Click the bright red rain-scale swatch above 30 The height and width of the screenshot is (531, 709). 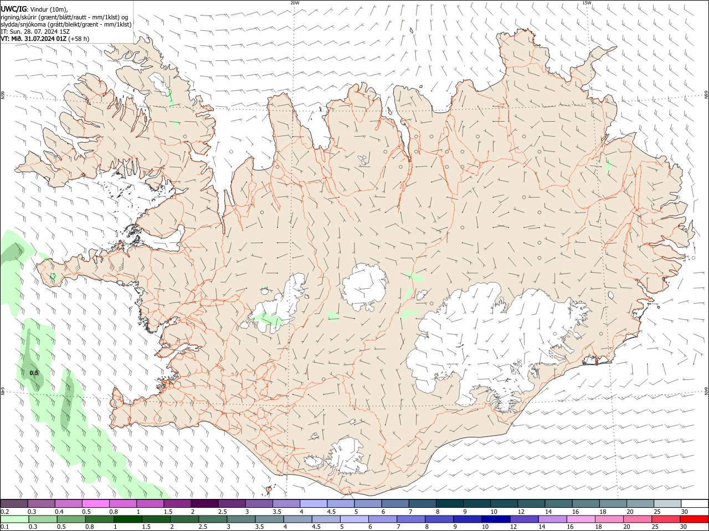click(x=695, y=519)
